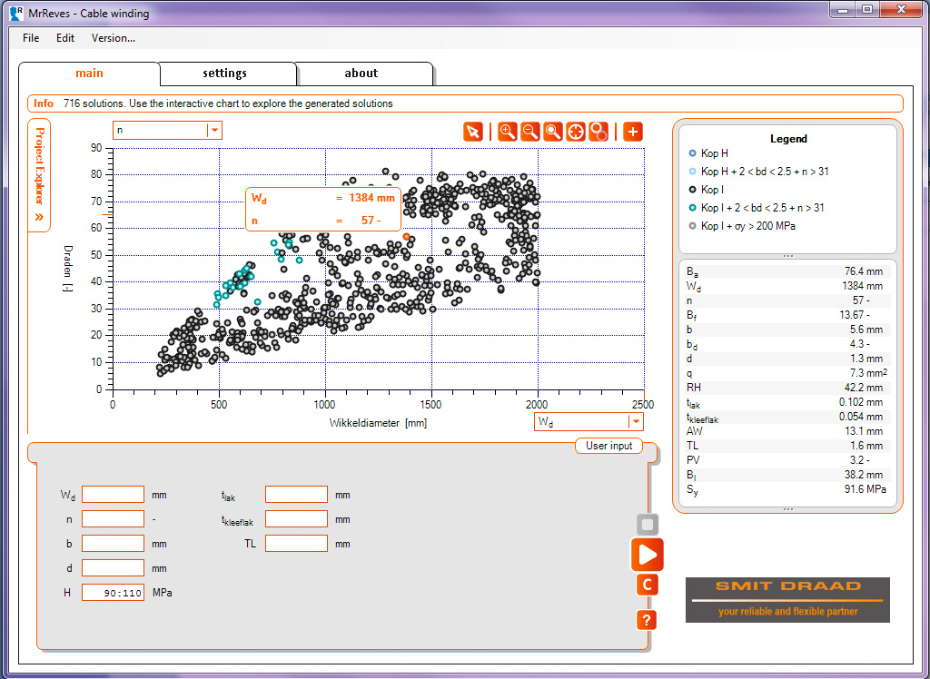Open the Edit menu
This screenshot has height=679, width=930.
[65, 38]
